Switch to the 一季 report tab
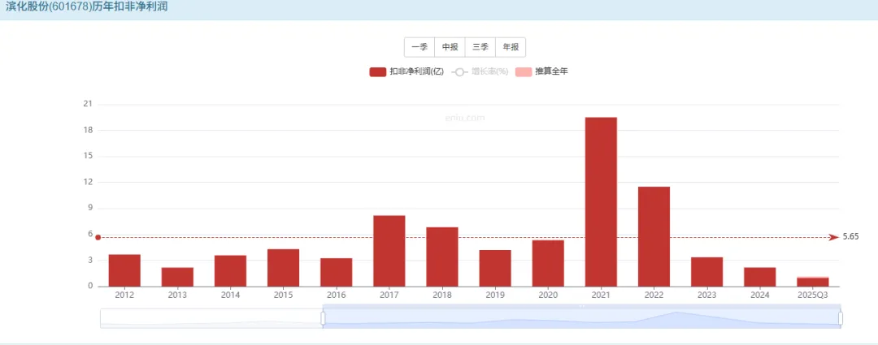 point(419,48)
